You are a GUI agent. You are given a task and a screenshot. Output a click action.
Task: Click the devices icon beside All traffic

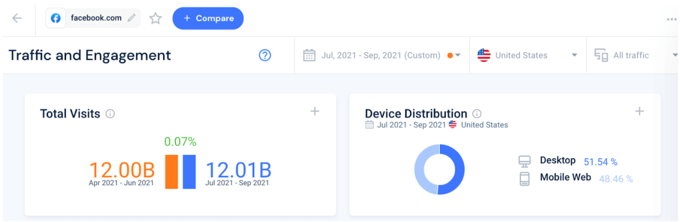coord(601,55)
